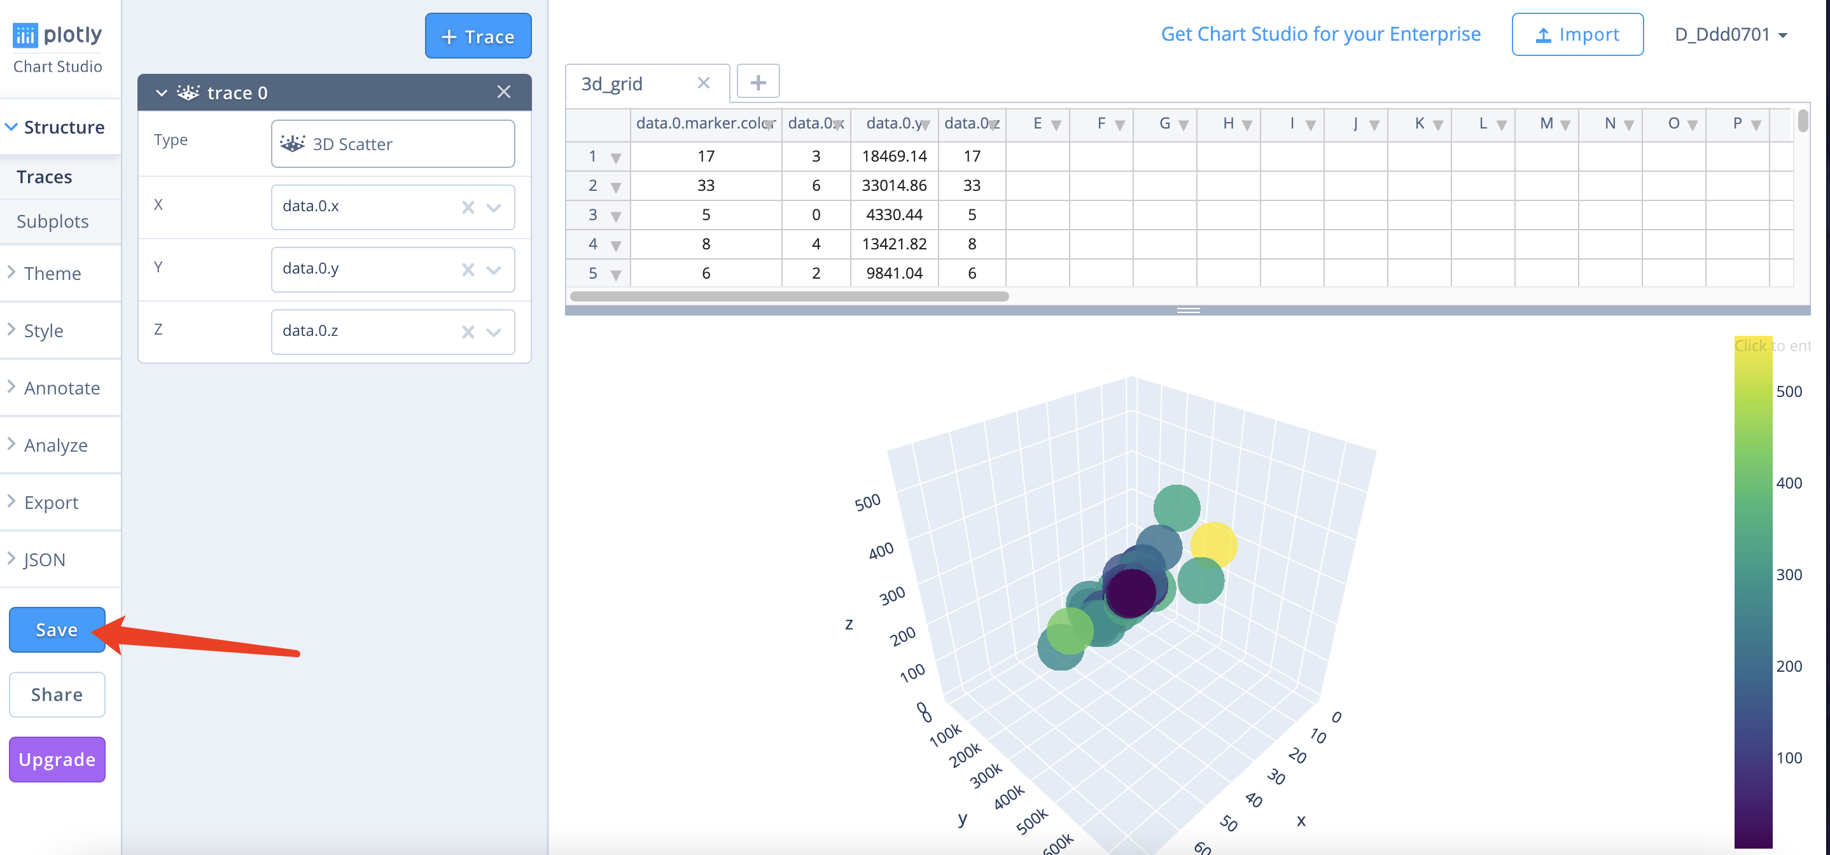Open the Type 3D Scatter selector
1830x855 pixels.
coord(392,144)
